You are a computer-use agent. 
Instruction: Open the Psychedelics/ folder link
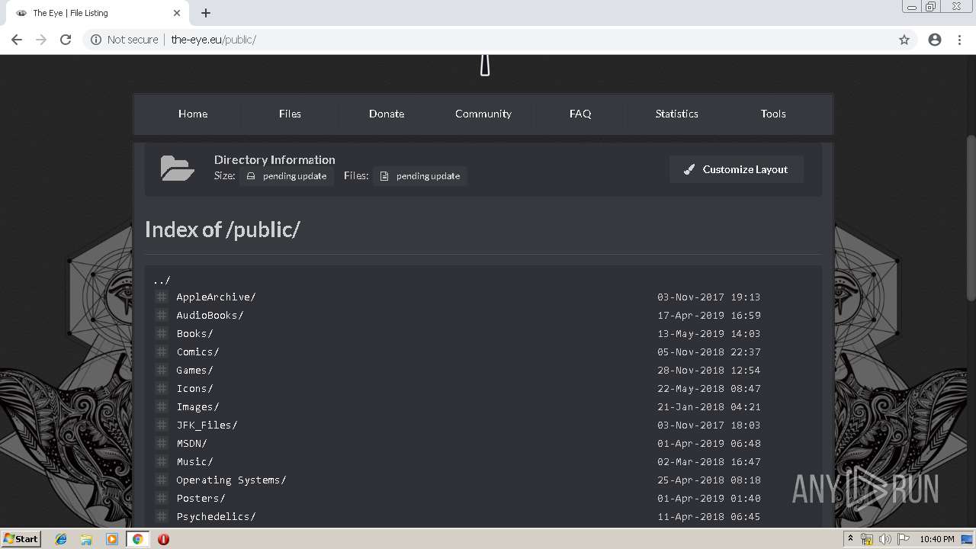216,516
